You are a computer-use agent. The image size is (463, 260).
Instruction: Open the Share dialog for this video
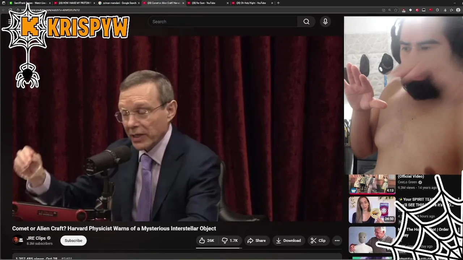point(256,240)
